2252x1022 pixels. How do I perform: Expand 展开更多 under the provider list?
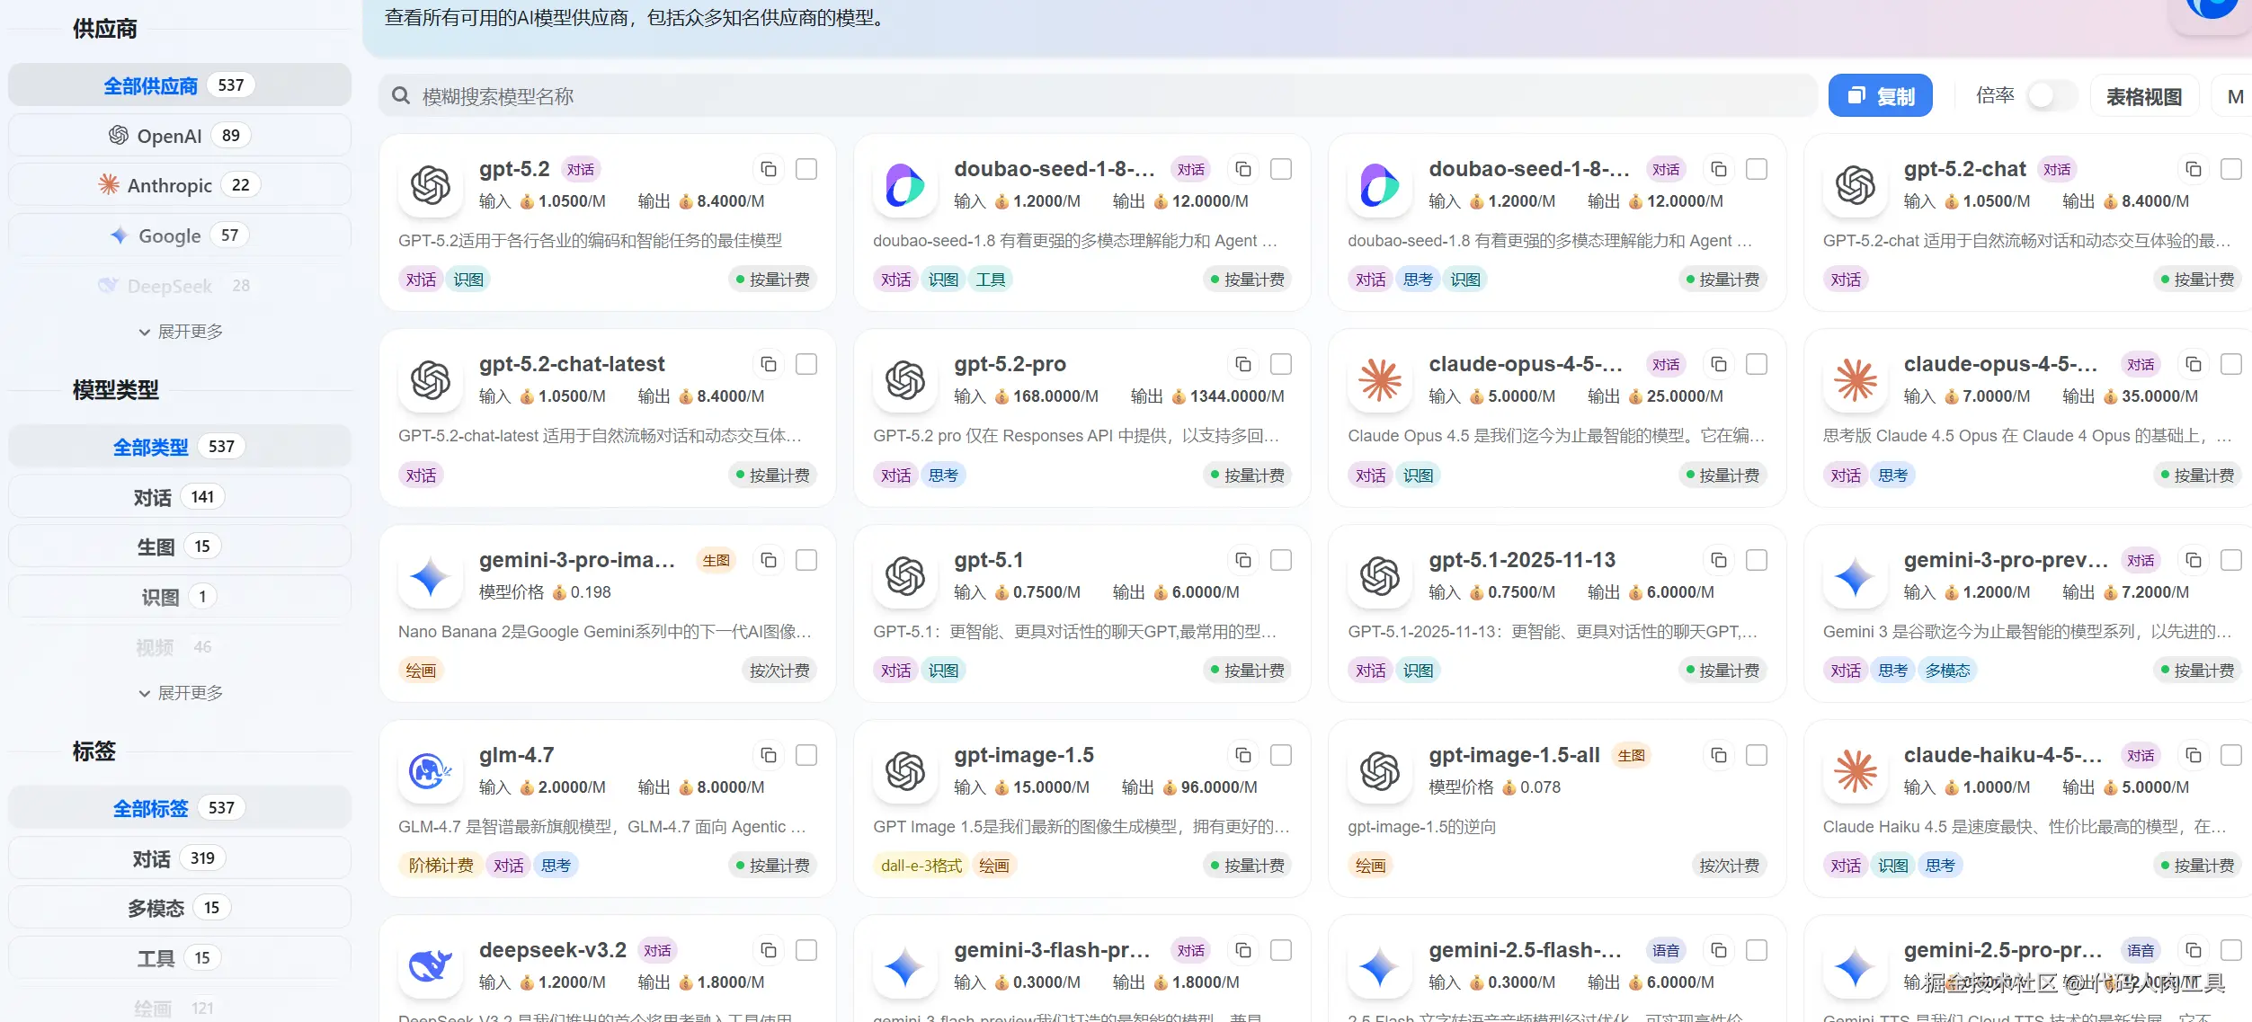tap(179, 331)
